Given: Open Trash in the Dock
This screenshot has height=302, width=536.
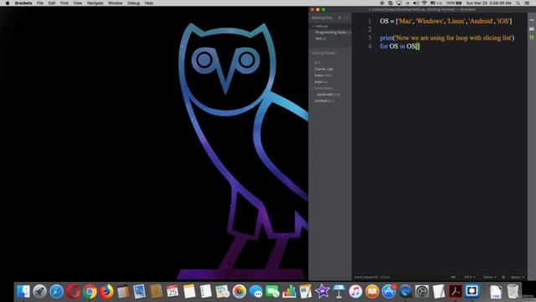Looking at the screenshot, I should pyautogui.click(x=513, y=292).
